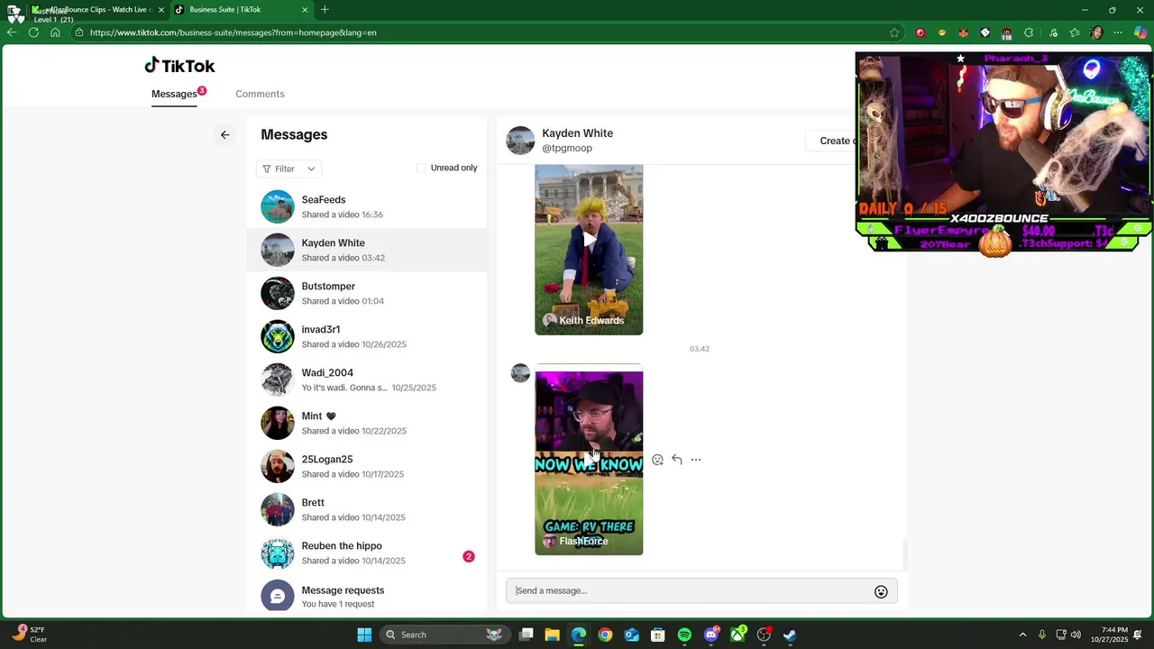Select the Kayden White conversation row

pos(368,250)
